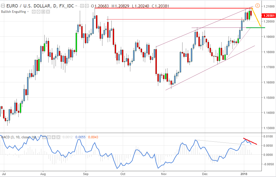Select the open value O1.20683
This screenshot has height=177, width=276.
[100, 6]
